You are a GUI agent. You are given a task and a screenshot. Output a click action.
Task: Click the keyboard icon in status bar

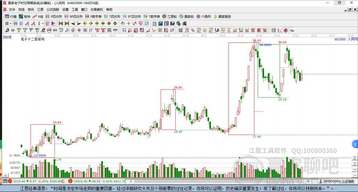[x=5, y=181]
